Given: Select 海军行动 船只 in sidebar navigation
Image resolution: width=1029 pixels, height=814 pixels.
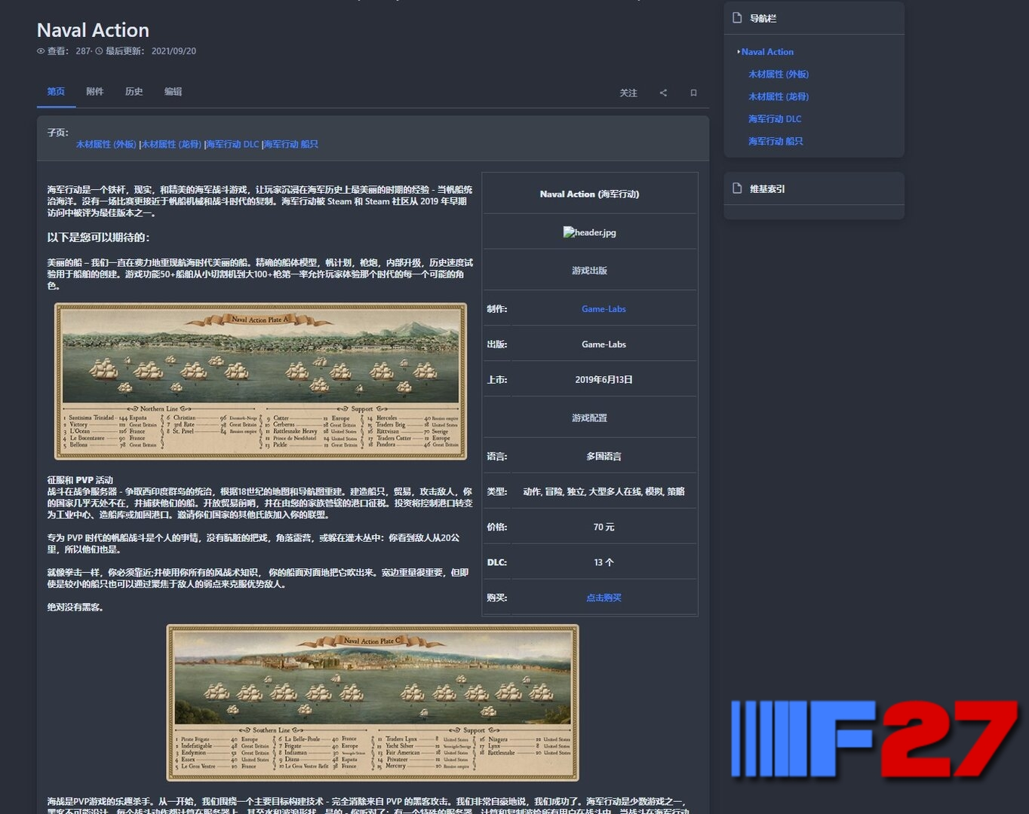Looking at the screenshot, I should pyautogui.click(x=776, y=141).
